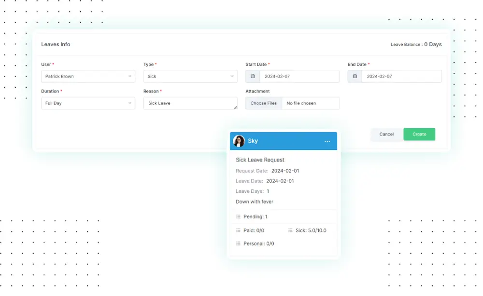Click the Sky name in card header
The height and width of the screenshot is (296, 483).
253,141
